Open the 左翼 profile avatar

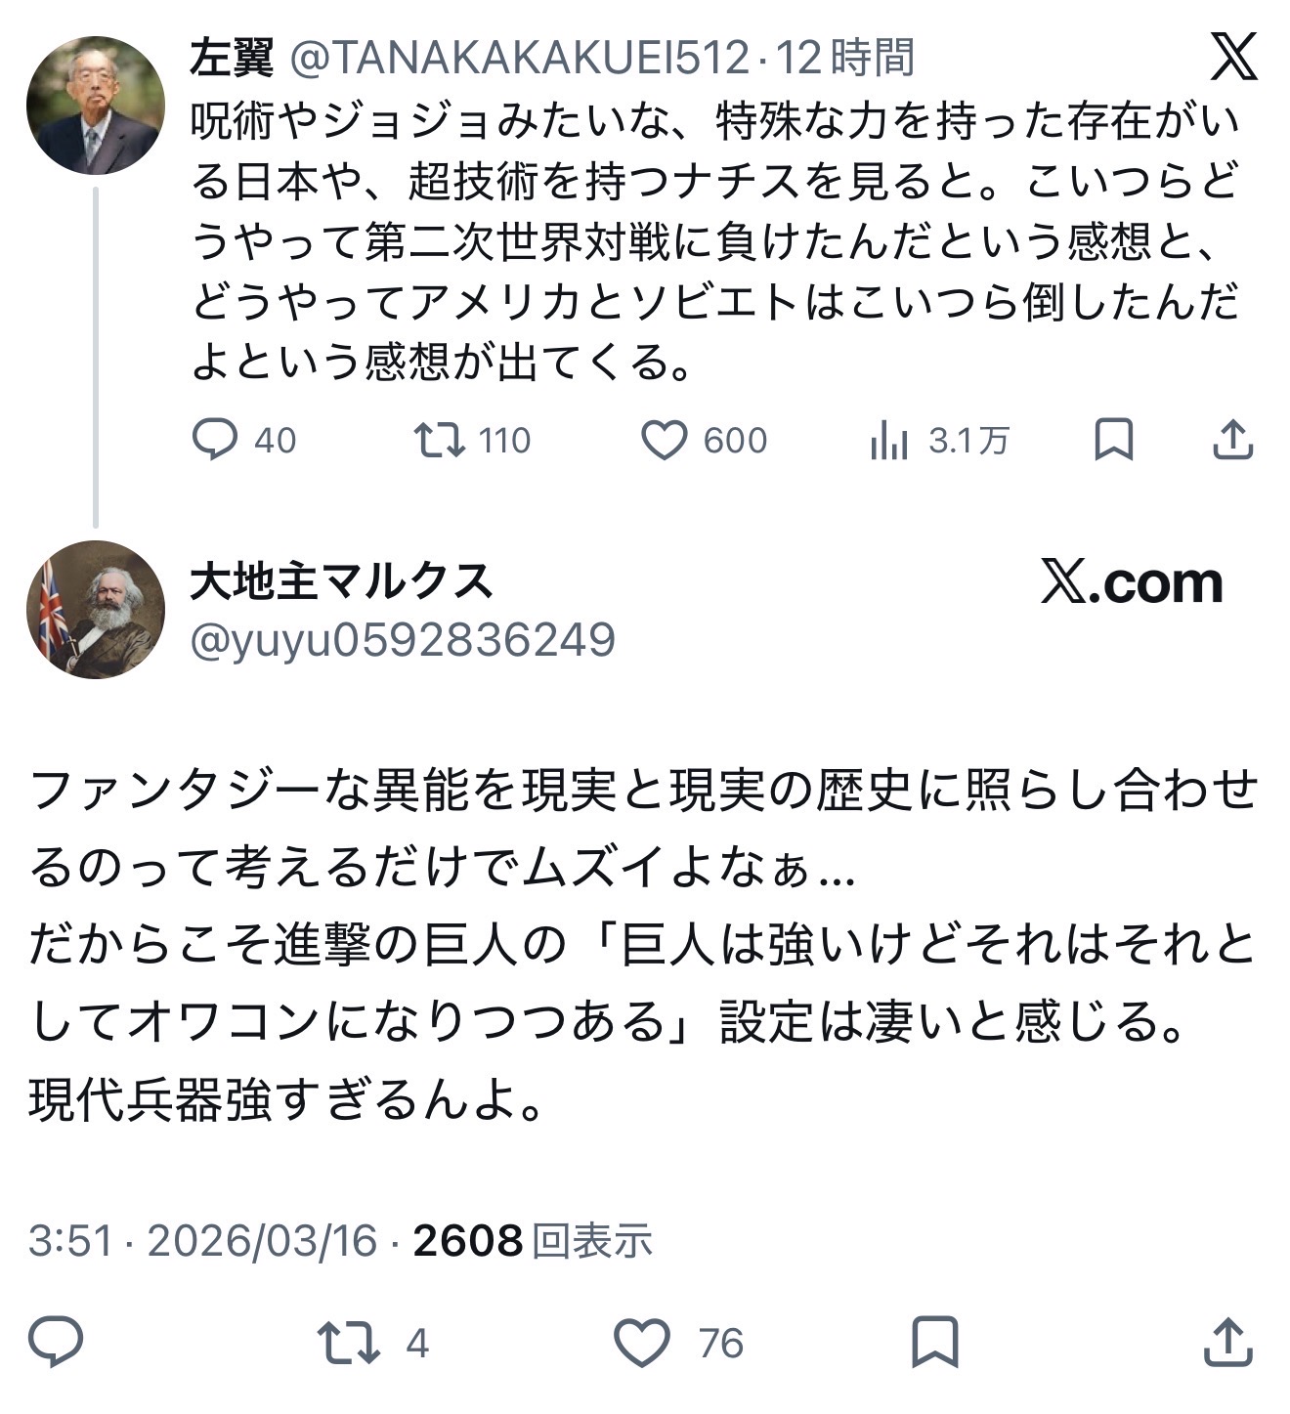click(96, 106)
